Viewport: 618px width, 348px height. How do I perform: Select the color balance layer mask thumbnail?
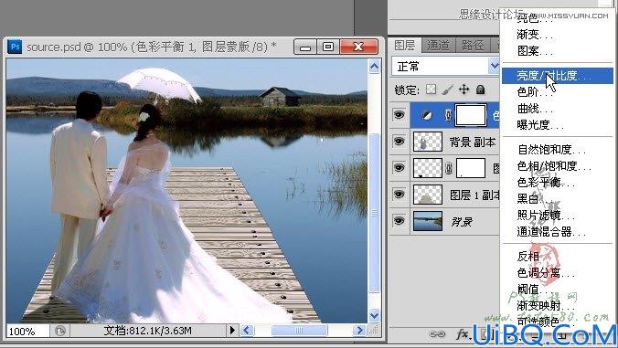tap(471, 115)
